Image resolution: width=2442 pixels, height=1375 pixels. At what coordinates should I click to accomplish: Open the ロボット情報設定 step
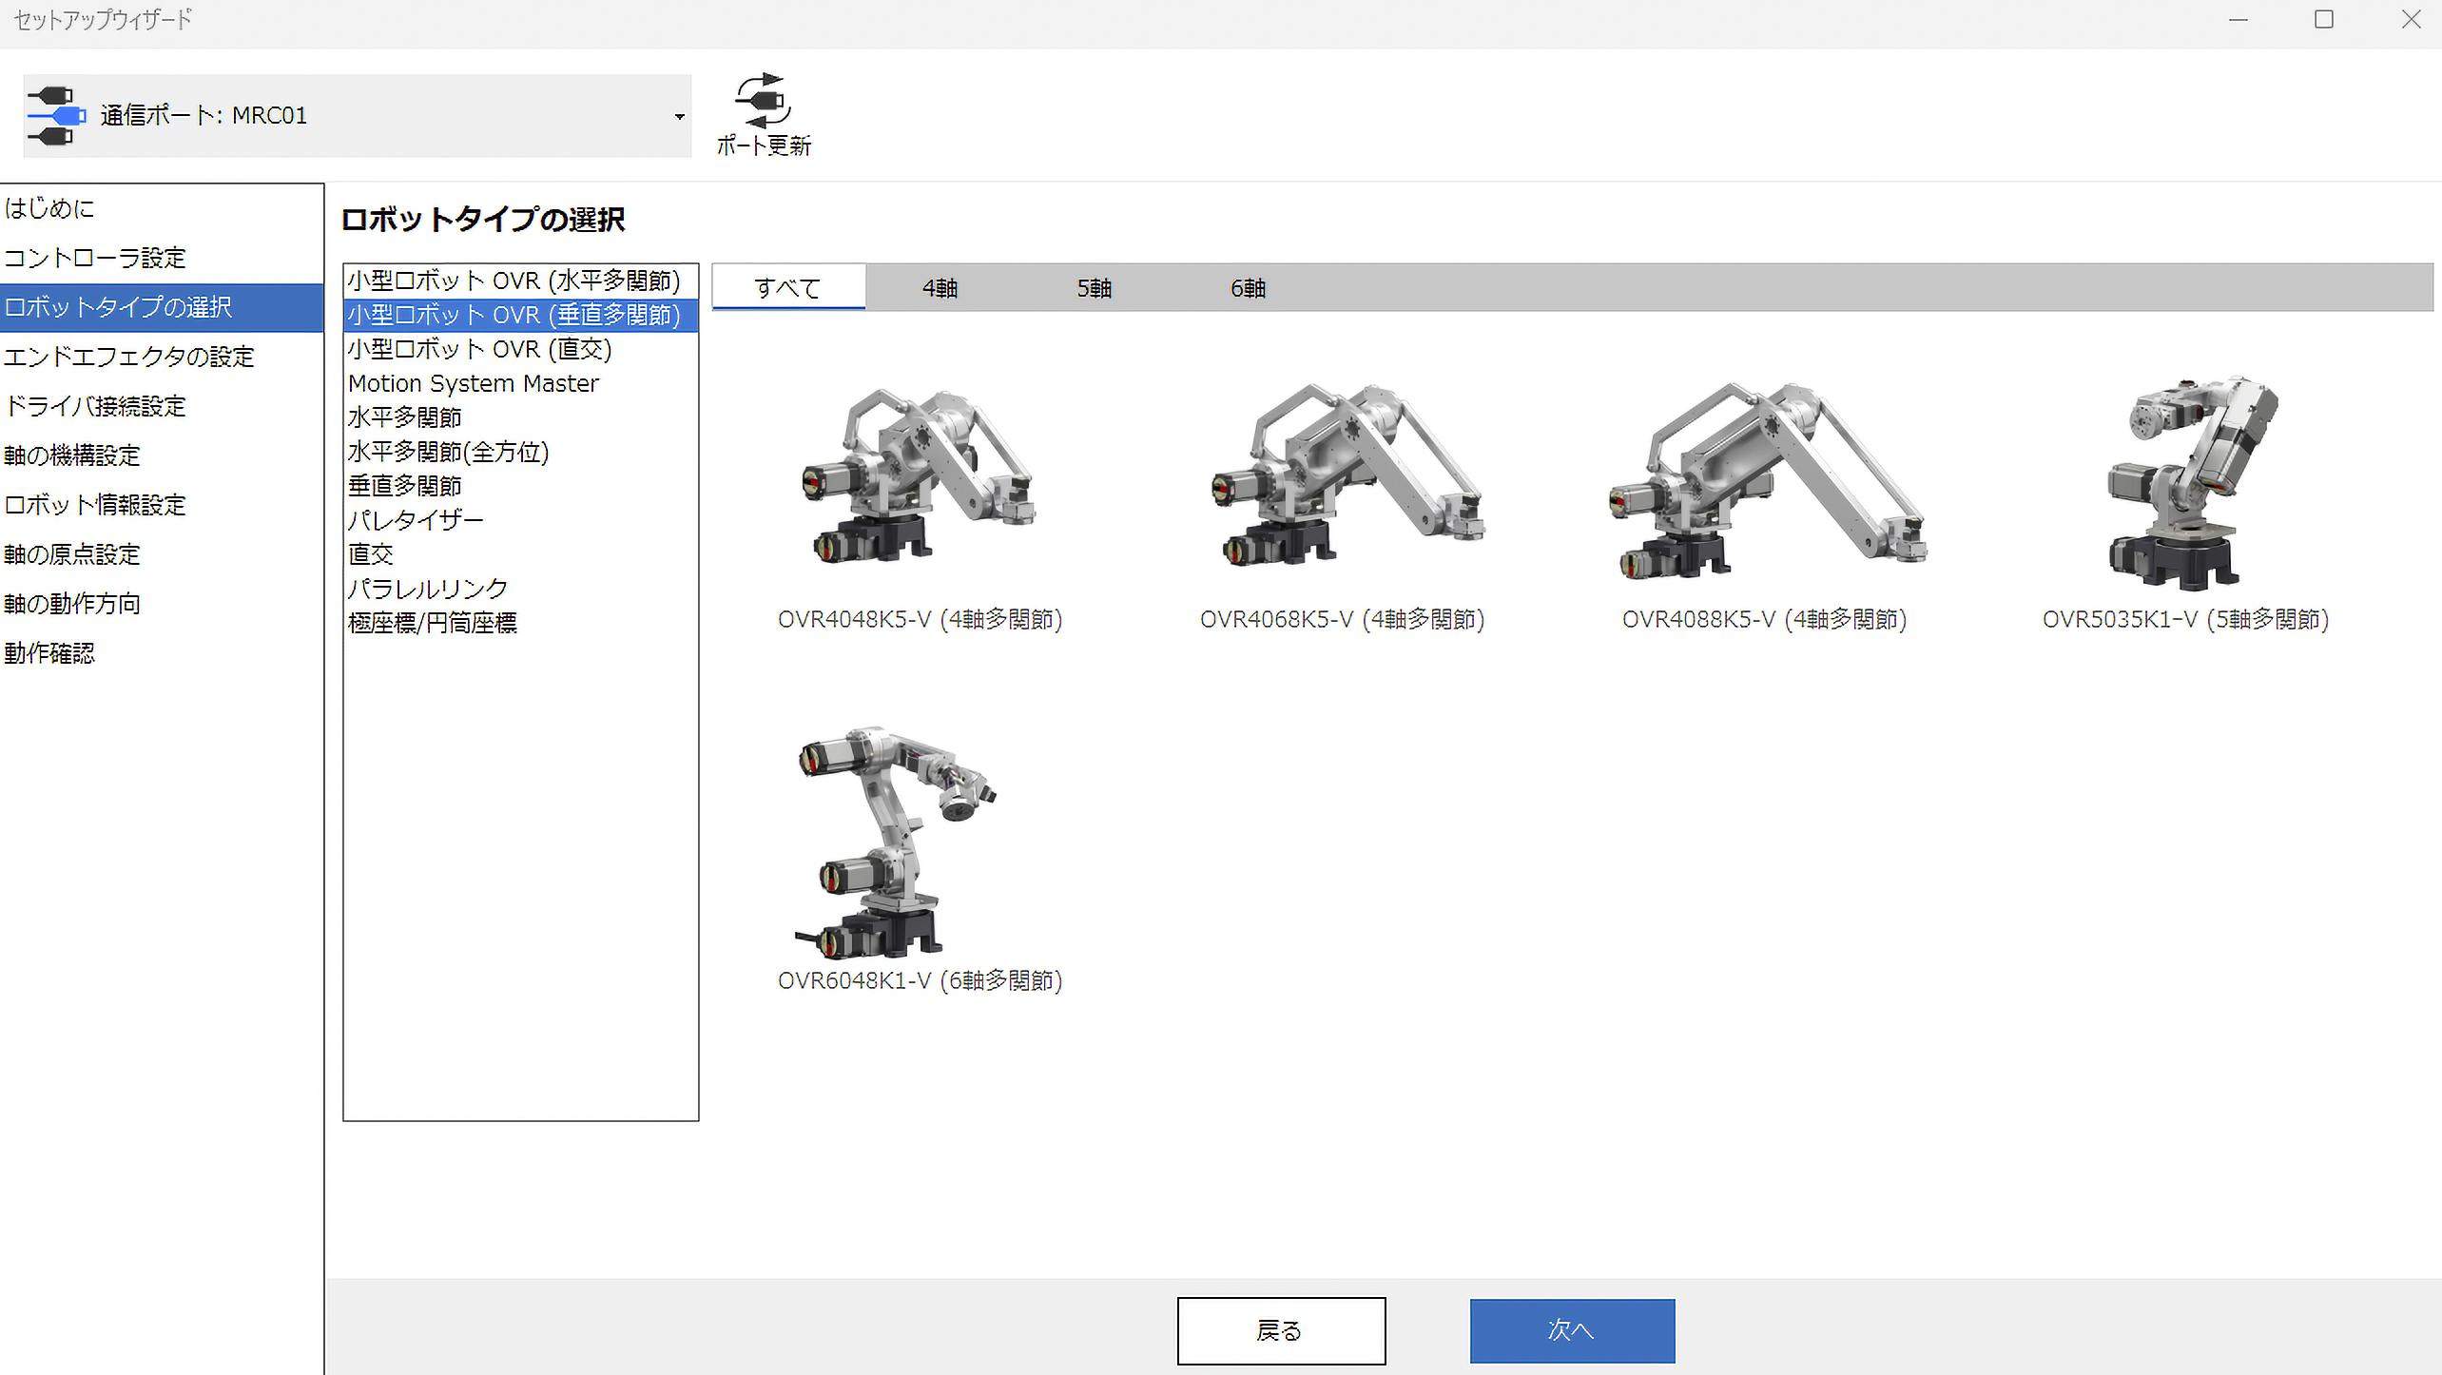click(162, 505)
